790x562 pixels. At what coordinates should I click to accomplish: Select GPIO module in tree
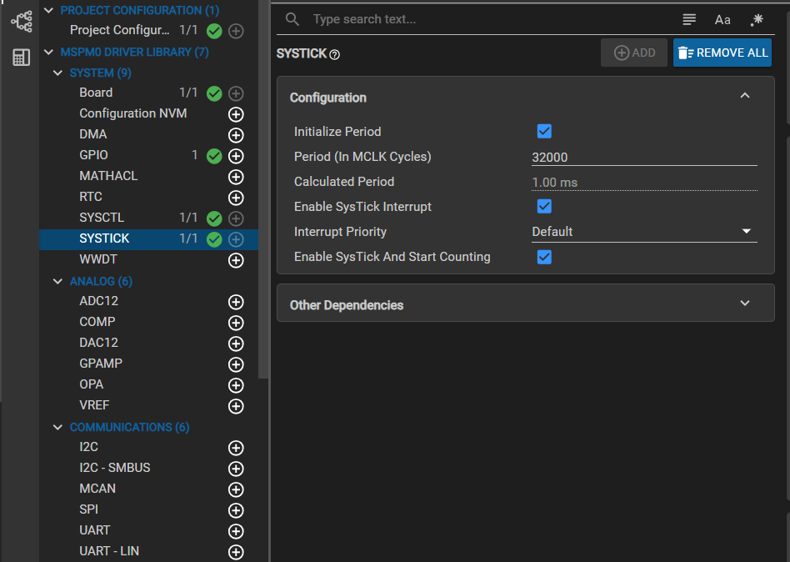point(93,155)
